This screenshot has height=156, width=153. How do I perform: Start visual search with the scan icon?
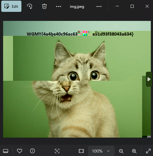(x=57, y=151)
